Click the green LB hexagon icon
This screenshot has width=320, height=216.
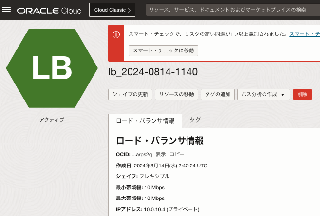[52, 68]
